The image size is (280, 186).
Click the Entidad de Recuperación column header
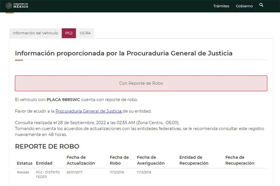194,160
